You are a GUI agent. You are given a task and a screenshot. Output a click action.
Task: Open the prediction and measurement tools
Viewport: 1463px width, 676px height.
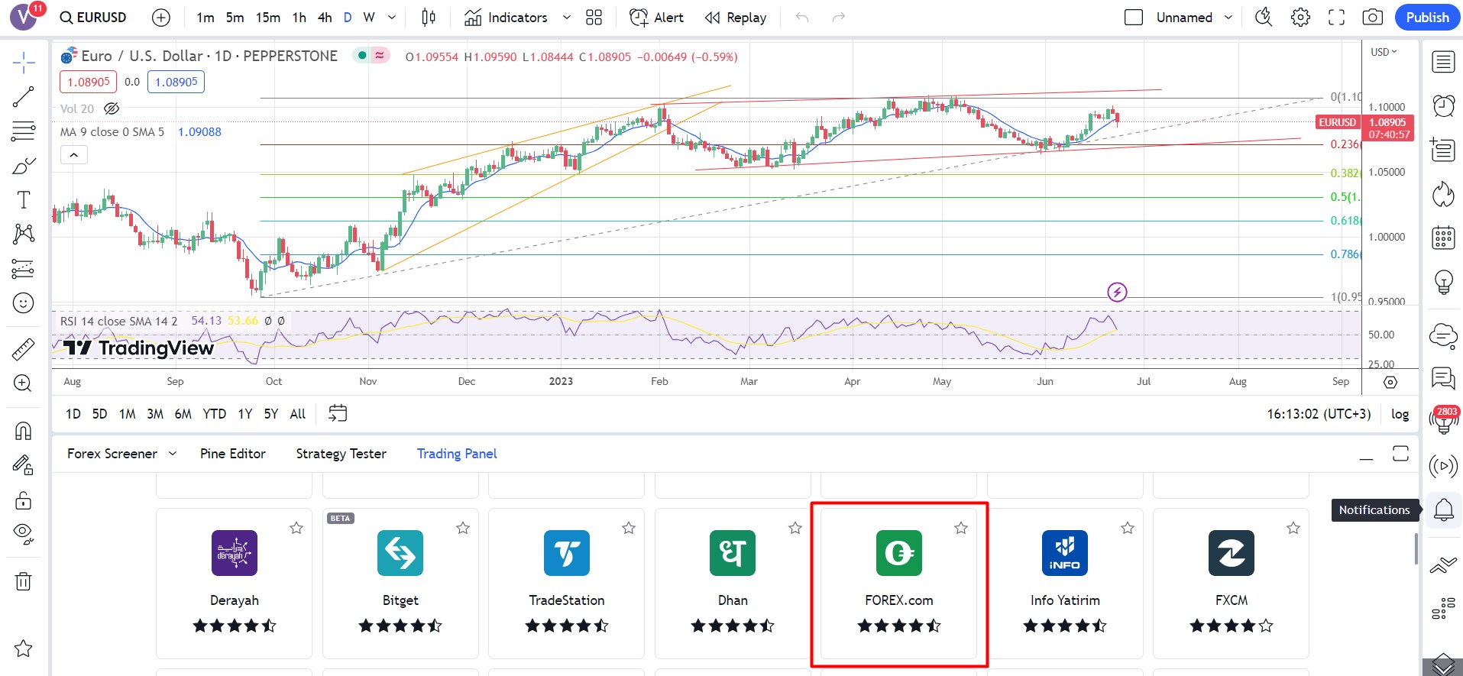[24, 269]
